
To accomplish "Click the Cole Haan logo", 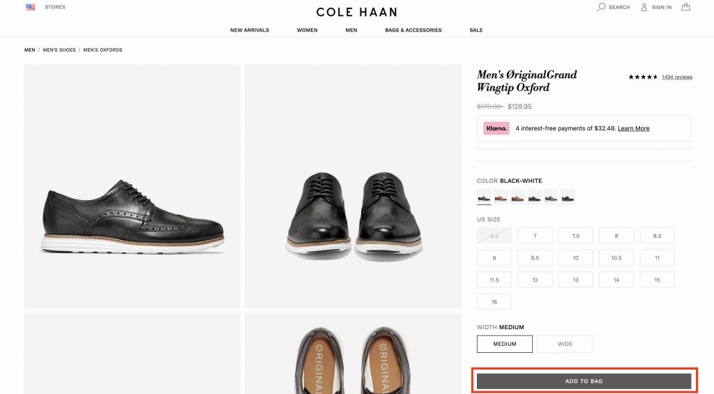I will coord(356,12).
